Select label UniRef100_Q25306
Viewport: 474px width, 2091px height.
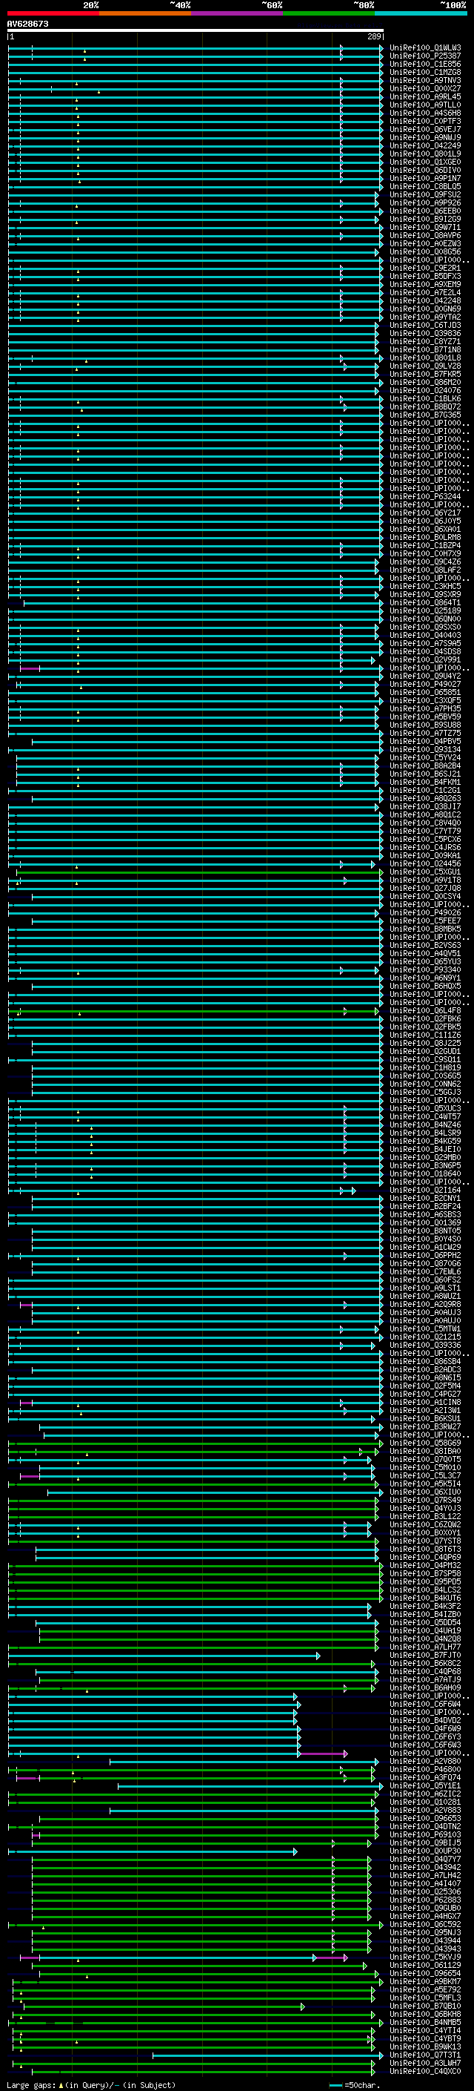(424, 1893)
